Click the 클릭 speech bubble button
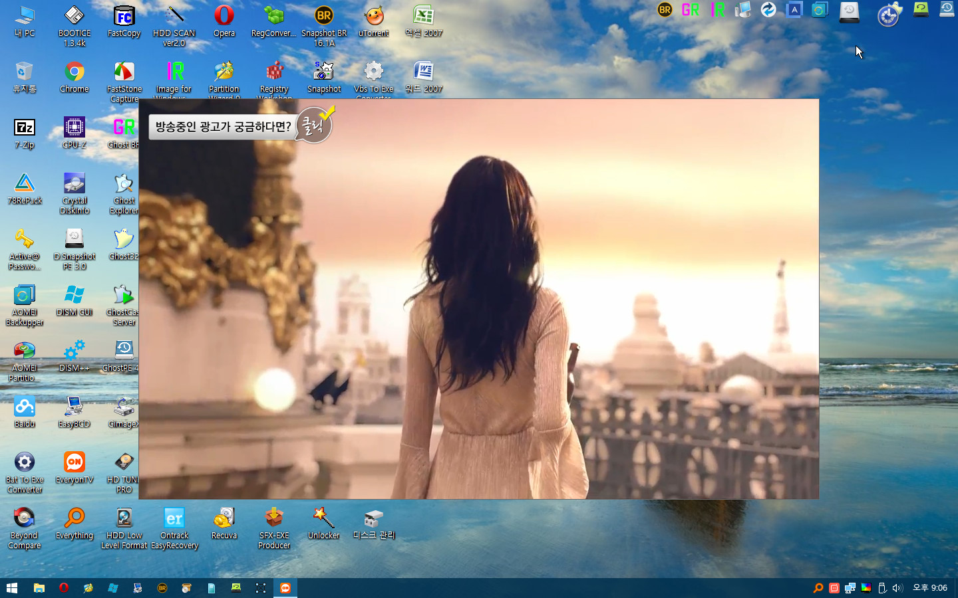The height and width of the screenshot is (598, 958). 314,124
